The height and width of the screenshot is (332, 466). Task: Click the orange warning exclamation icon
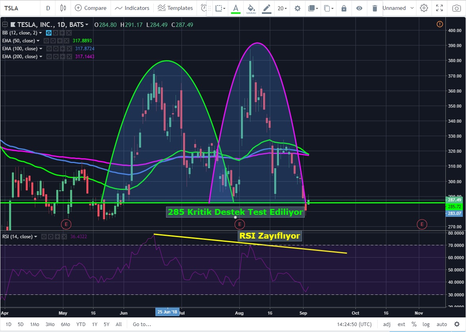click(440, 24)
